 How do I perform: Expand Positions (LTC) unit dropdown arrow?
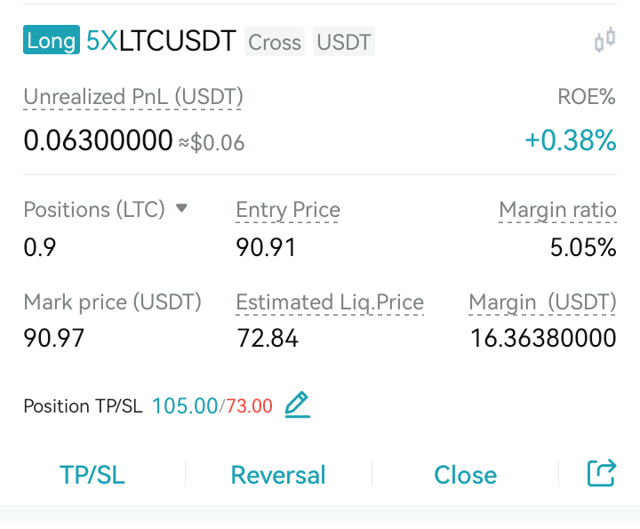(181, 209)
